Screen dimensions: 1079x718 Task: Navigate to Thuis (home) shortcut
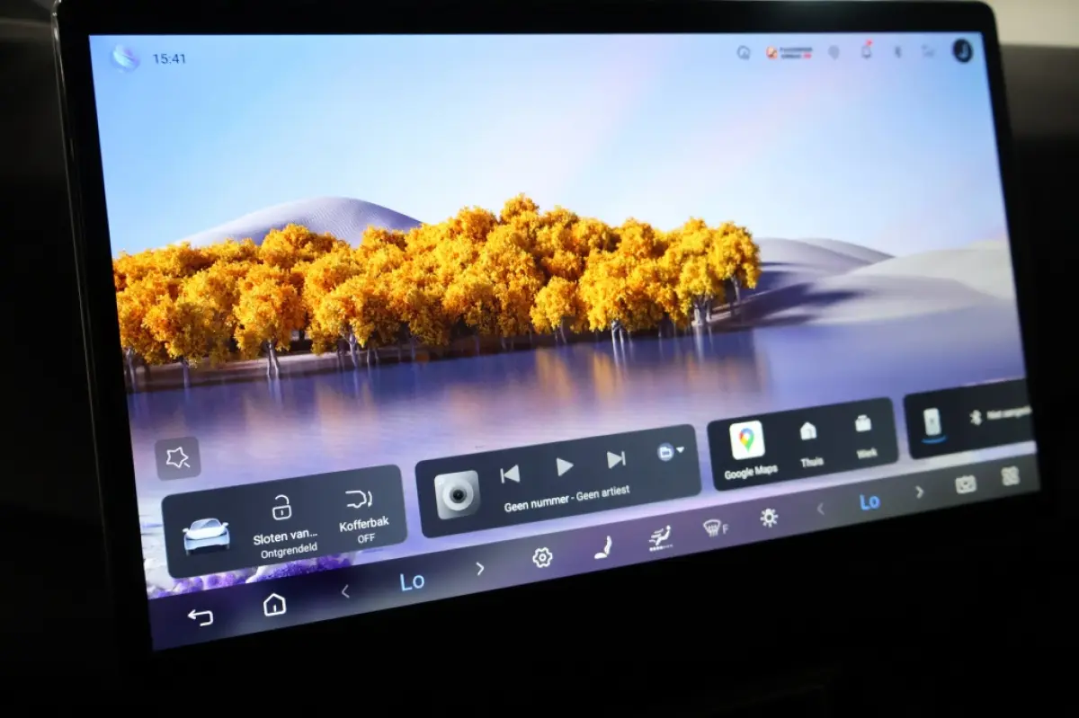[810, 444]
